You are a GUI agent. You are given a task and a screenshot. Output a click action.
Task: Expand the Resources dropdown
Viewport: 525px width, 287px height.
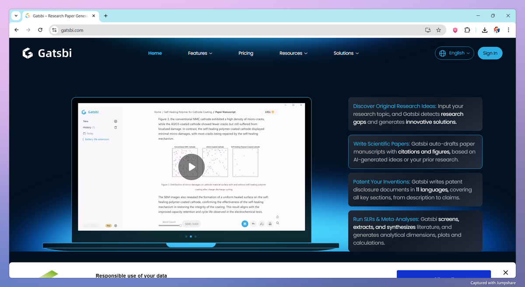click(293, 53)
